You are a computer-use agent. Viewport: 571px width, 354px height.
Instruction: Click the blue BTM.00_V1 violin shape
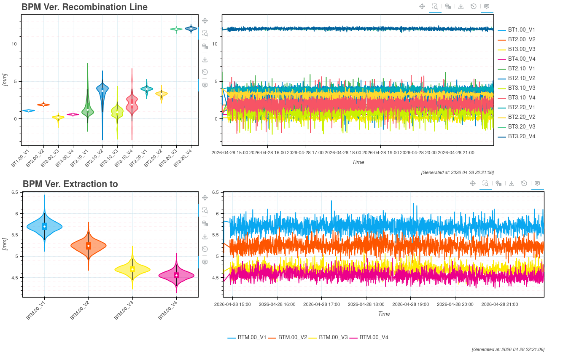44,226
